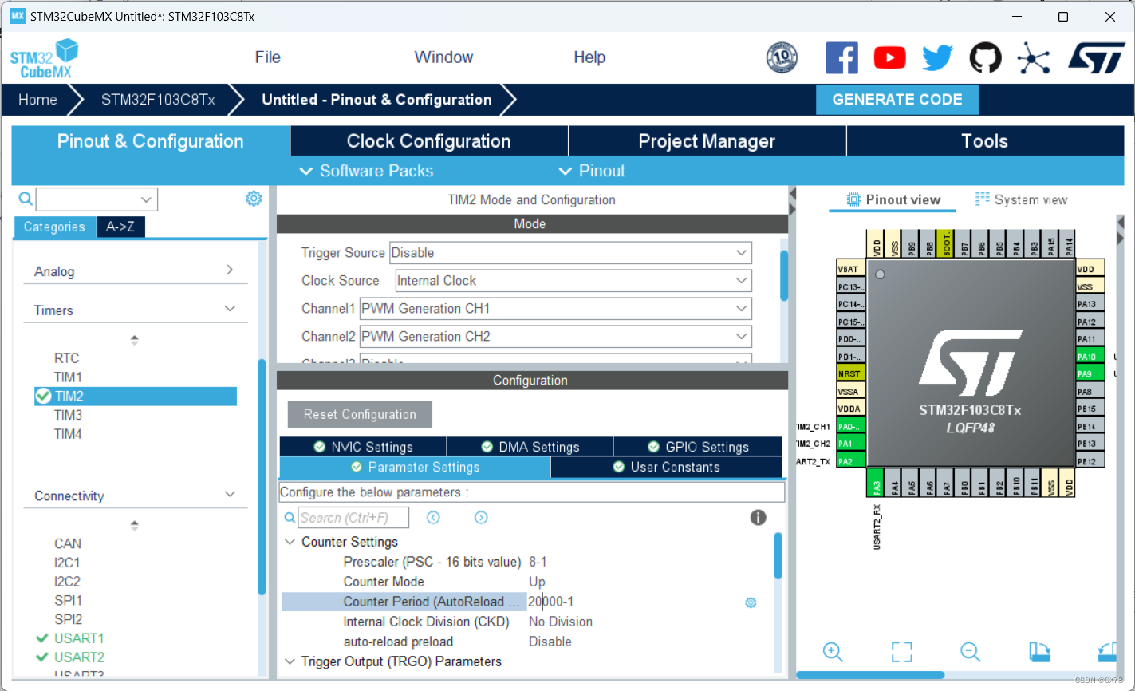This screenshot has width=1135, height=691.
Task: Click the GENERATE CODE button
Action: coord(897,100)
